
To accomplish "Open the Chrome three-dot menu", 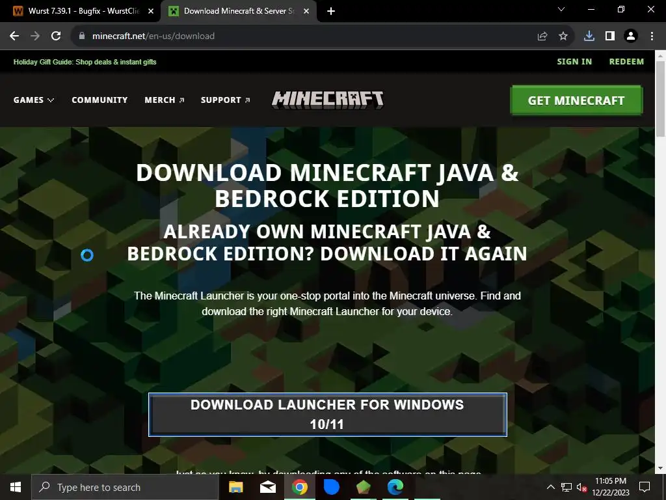I will [x=652, y=36].
